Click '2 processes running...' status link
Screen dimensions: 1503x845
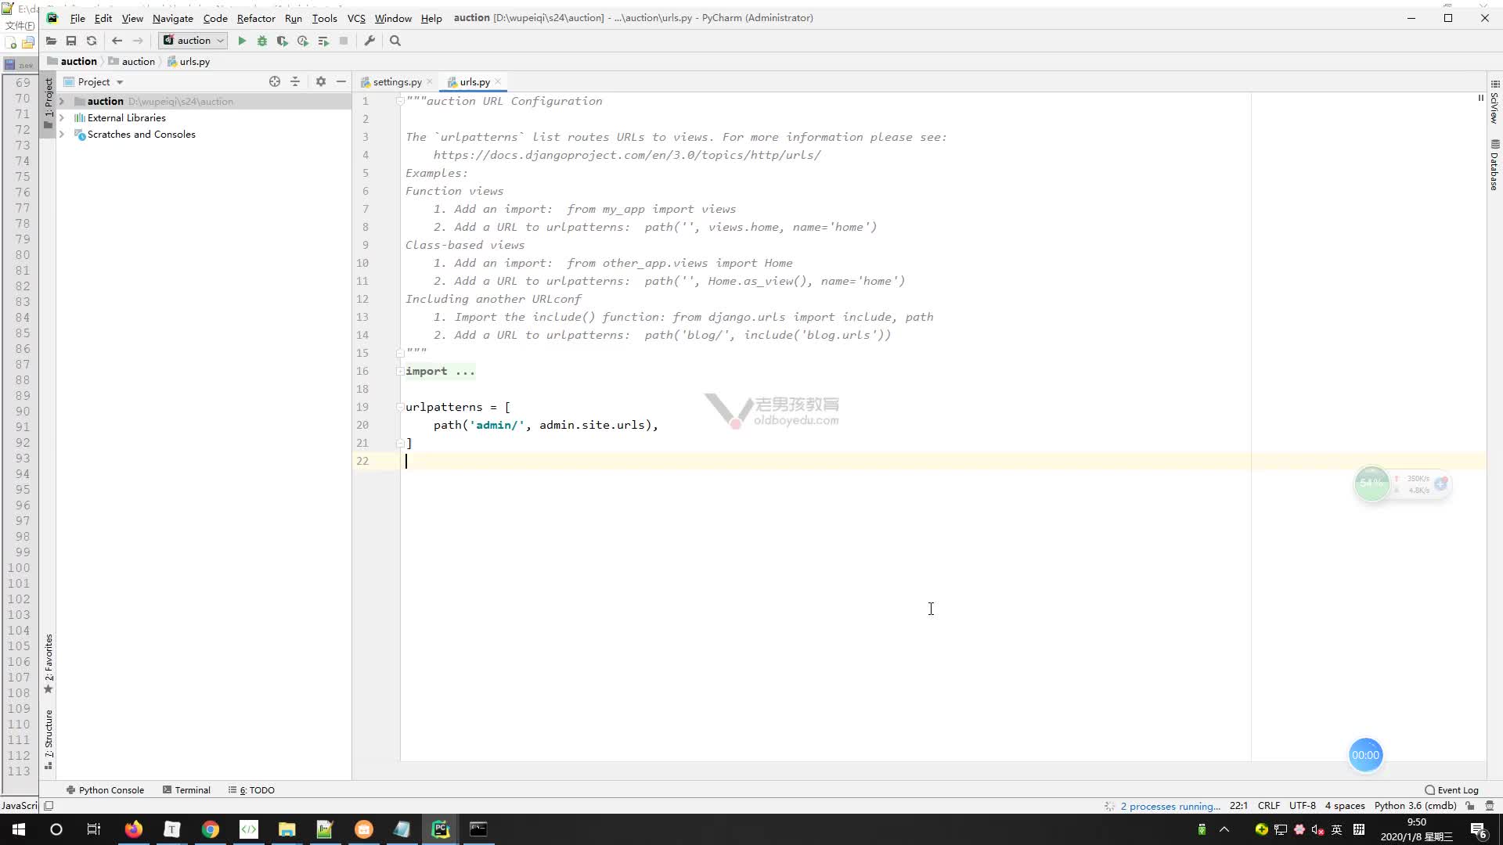click(x=1170, y=806)
